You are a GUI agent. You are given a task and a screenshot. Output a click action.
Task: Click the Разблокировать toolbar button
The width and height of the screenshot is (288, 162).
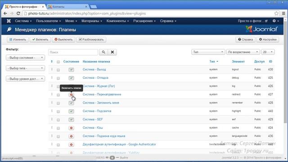click(91, 40)
